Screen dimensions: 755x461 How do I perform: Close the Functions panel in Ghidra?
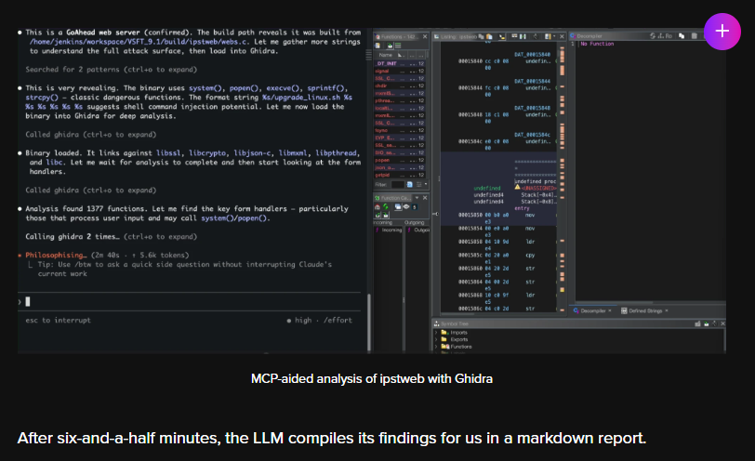pyautogui.click(x=425, y=36)
